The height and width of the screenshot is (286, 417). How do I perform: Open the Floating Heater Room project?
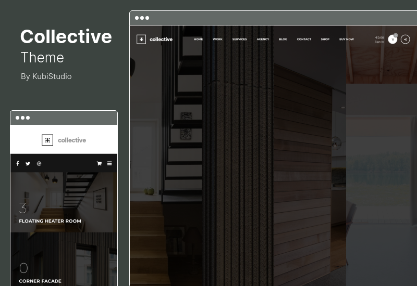[64, 202]
